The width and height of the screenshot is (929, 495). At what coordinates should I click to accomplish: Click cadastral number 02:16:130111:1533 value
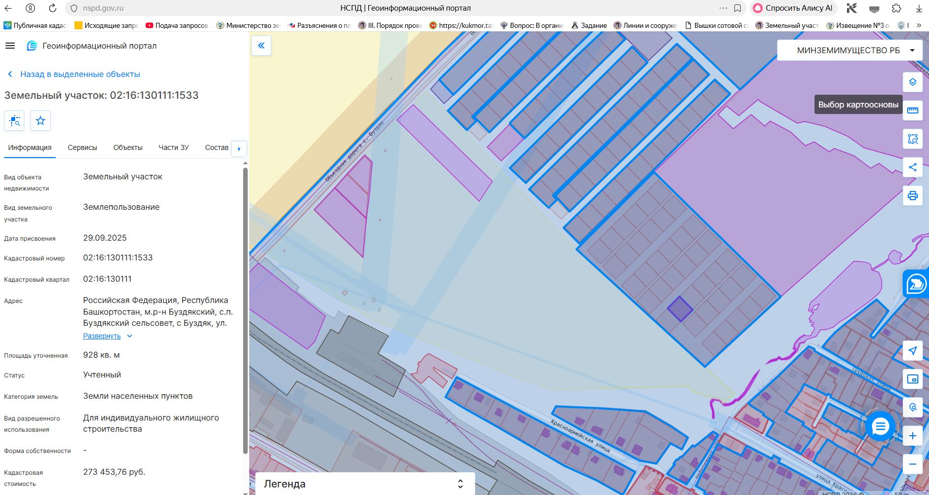coord(118,257)
